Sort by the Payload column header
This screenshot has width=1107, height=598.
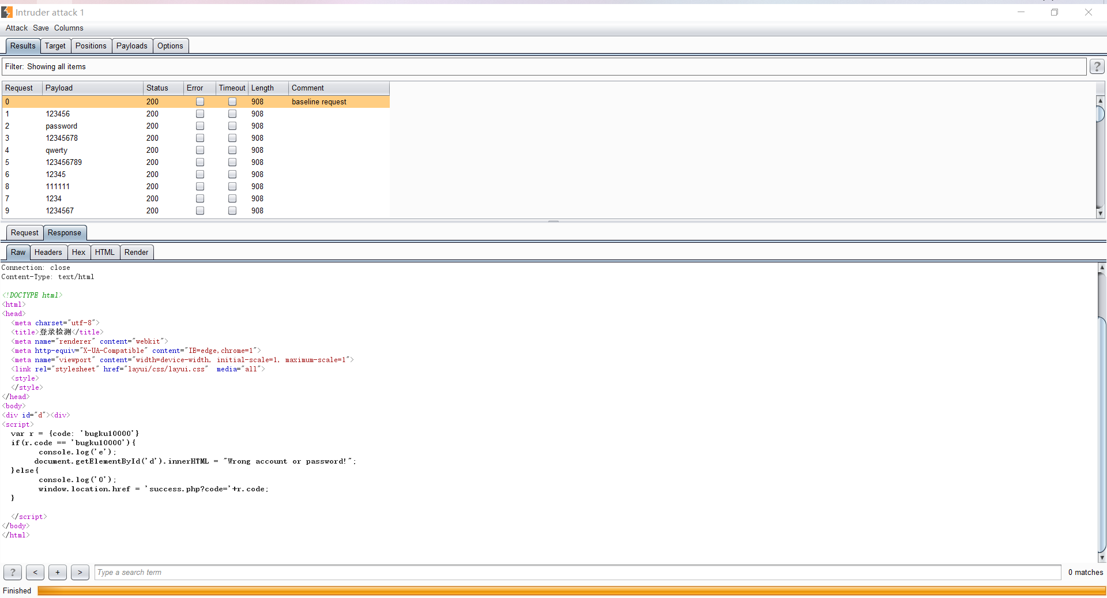tap(93, 88)
